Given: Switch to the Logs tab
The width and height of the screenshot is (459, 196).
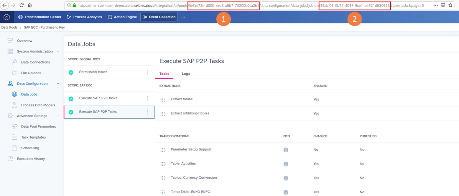Looking at the screenshot, I should tap(186, 73).
